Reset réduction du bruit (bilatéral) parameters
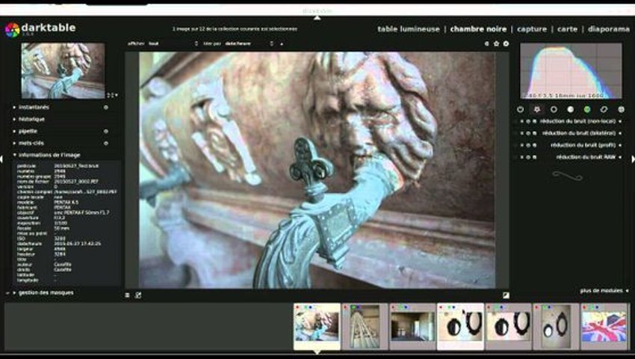The height and width of the screenshot is (359, 635). (x=528, y=133)
